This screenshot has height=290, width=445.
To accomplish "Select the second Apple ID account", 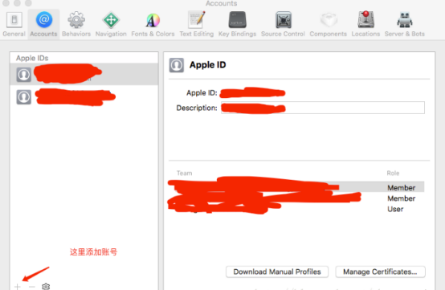I will tap(84, 97).
